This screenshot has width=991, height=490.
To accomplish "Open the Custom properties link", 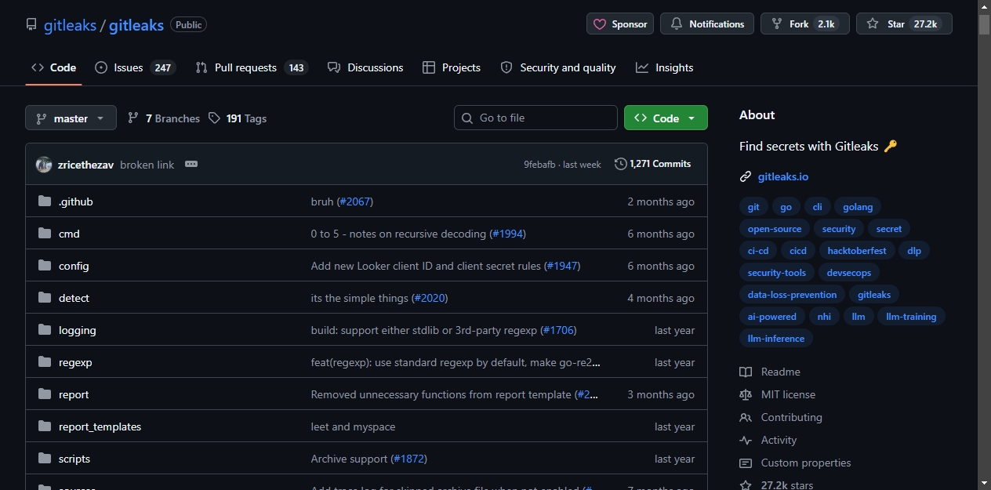I will click(x=795, y=463).
